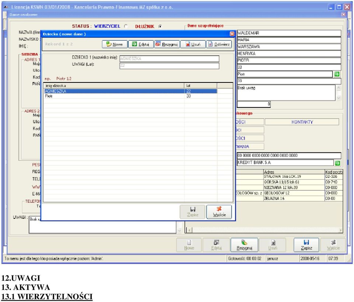The width and height of the screenshot is (354, 302).
Task: Click postal code cell 02-326
Action: (334, 177)
